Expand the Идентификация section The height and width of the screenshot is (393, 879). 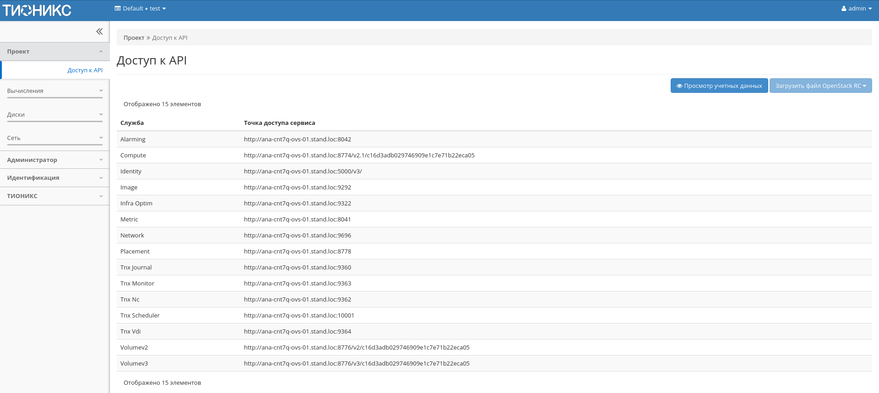[x=54, y=178]
